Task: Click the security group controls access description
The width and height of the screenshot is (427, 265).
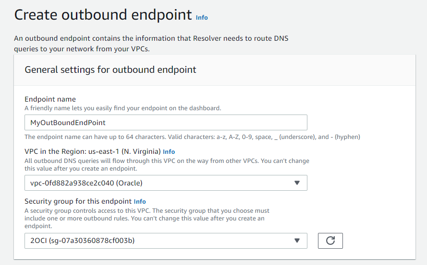Action: pyautogui.click(x=146, y=218)
